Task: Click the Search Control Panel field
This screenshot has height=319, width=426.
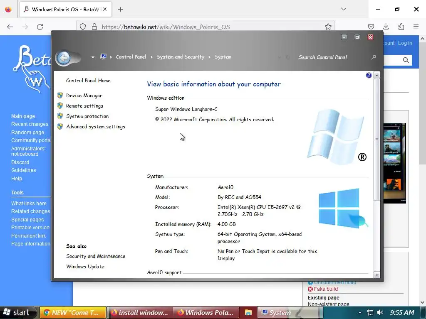Action: [333, 57]
